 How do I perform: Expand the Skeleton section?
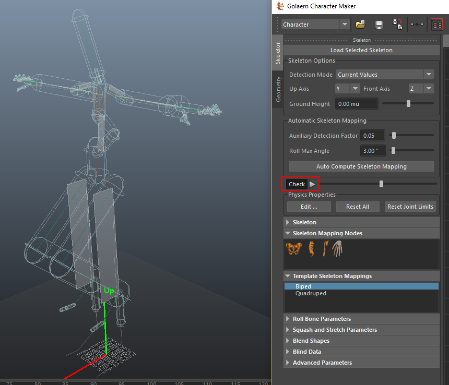pyautogui.click(x=361, y=222)
